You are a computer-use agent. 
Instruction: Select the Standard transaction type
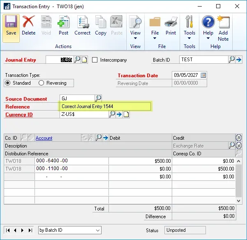coord(8,83)
